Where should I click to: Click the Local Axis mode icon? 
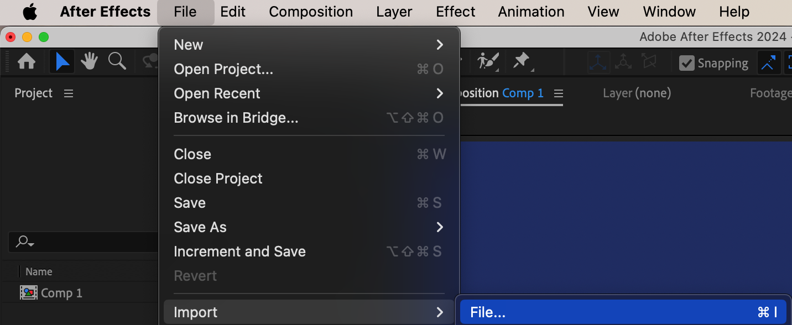click(x=598, y=62)
